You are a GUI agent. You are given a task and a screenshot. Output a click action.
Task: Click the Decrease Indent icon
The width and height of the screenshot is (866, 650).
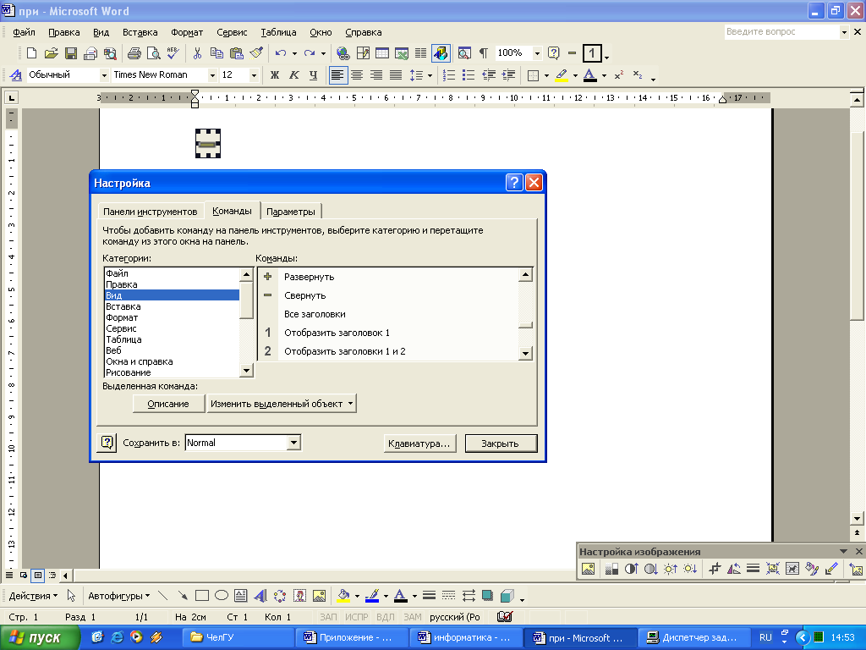[488, 75]
